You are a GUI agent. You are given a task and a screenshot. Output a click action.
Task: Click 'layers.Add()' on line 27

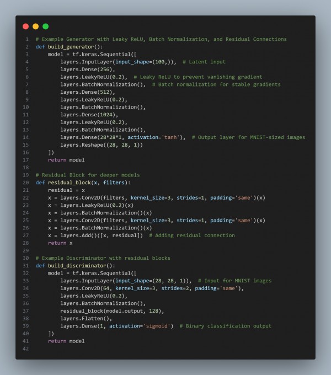tap(78, 235)
